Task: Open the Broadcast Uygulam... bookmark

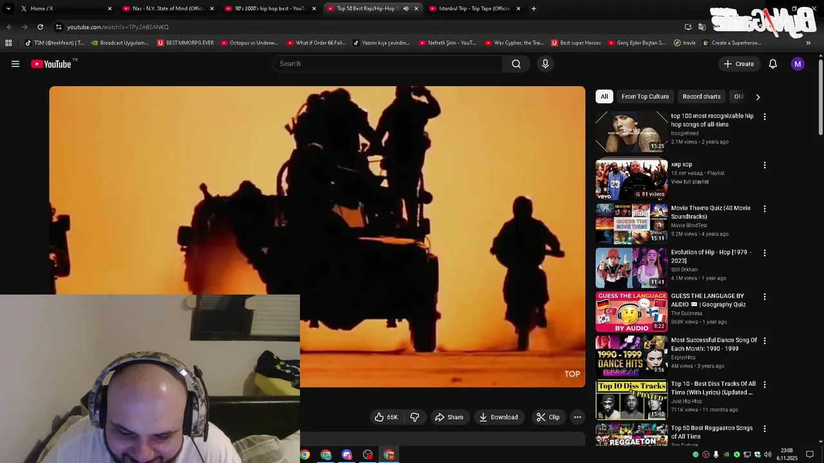Action: (x=120, y=43)
